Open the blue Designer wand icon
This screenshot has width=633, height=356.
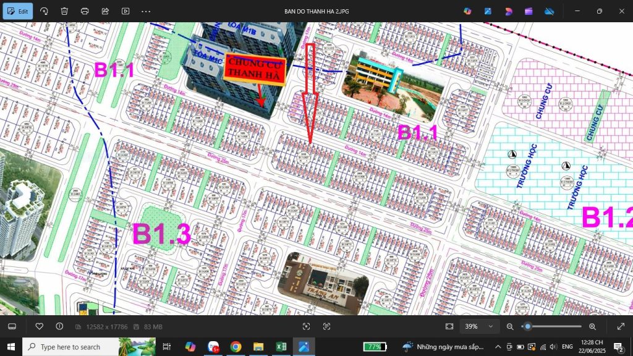488,11
